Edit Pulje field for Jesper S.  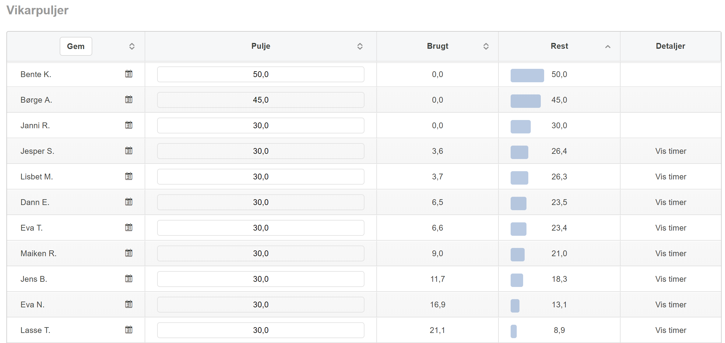261,151
